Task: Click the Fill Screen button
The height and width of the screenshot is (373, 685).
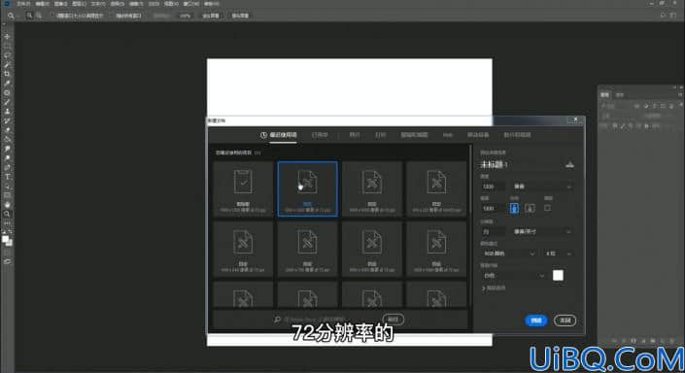Action: 240,16
